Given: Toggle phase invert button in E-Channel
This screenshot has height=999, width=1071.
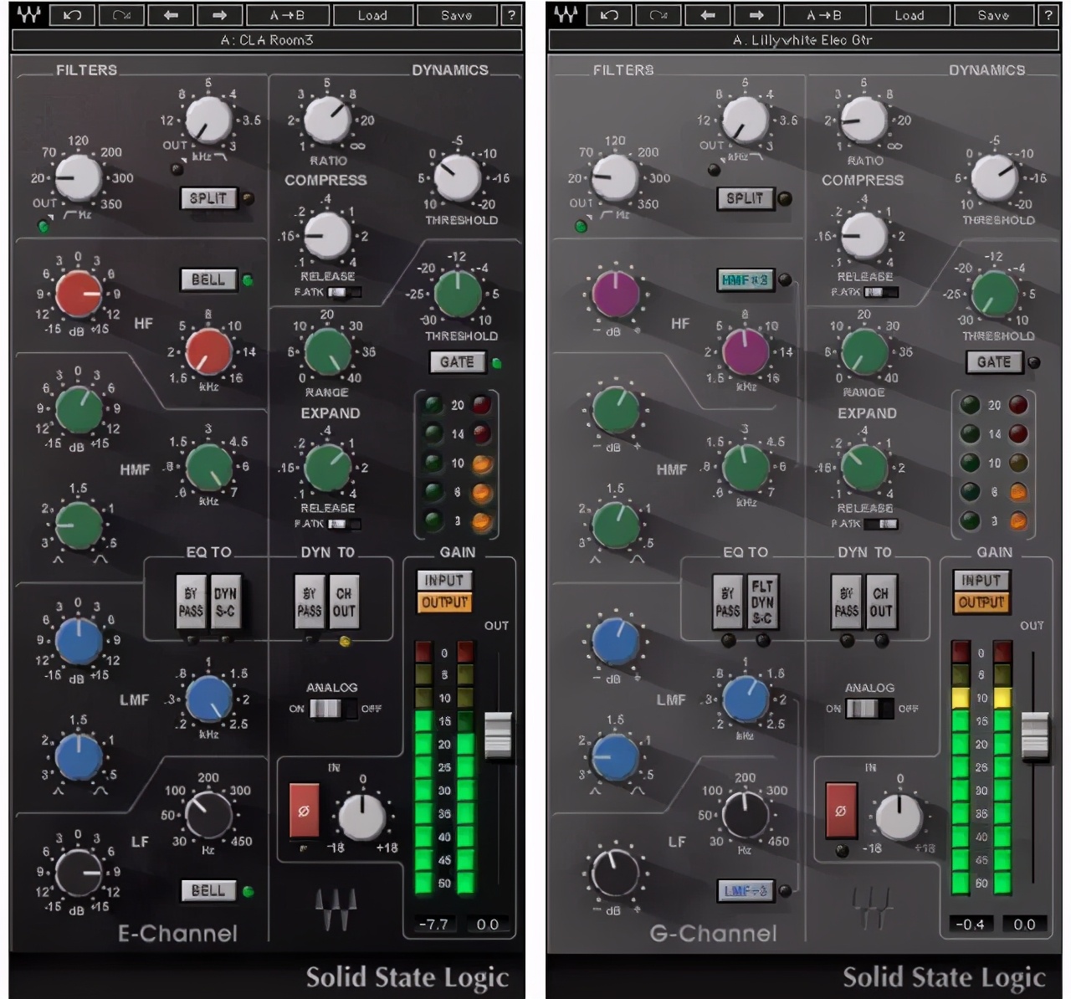Looking at the screenshot, I should tap(305, 810).
